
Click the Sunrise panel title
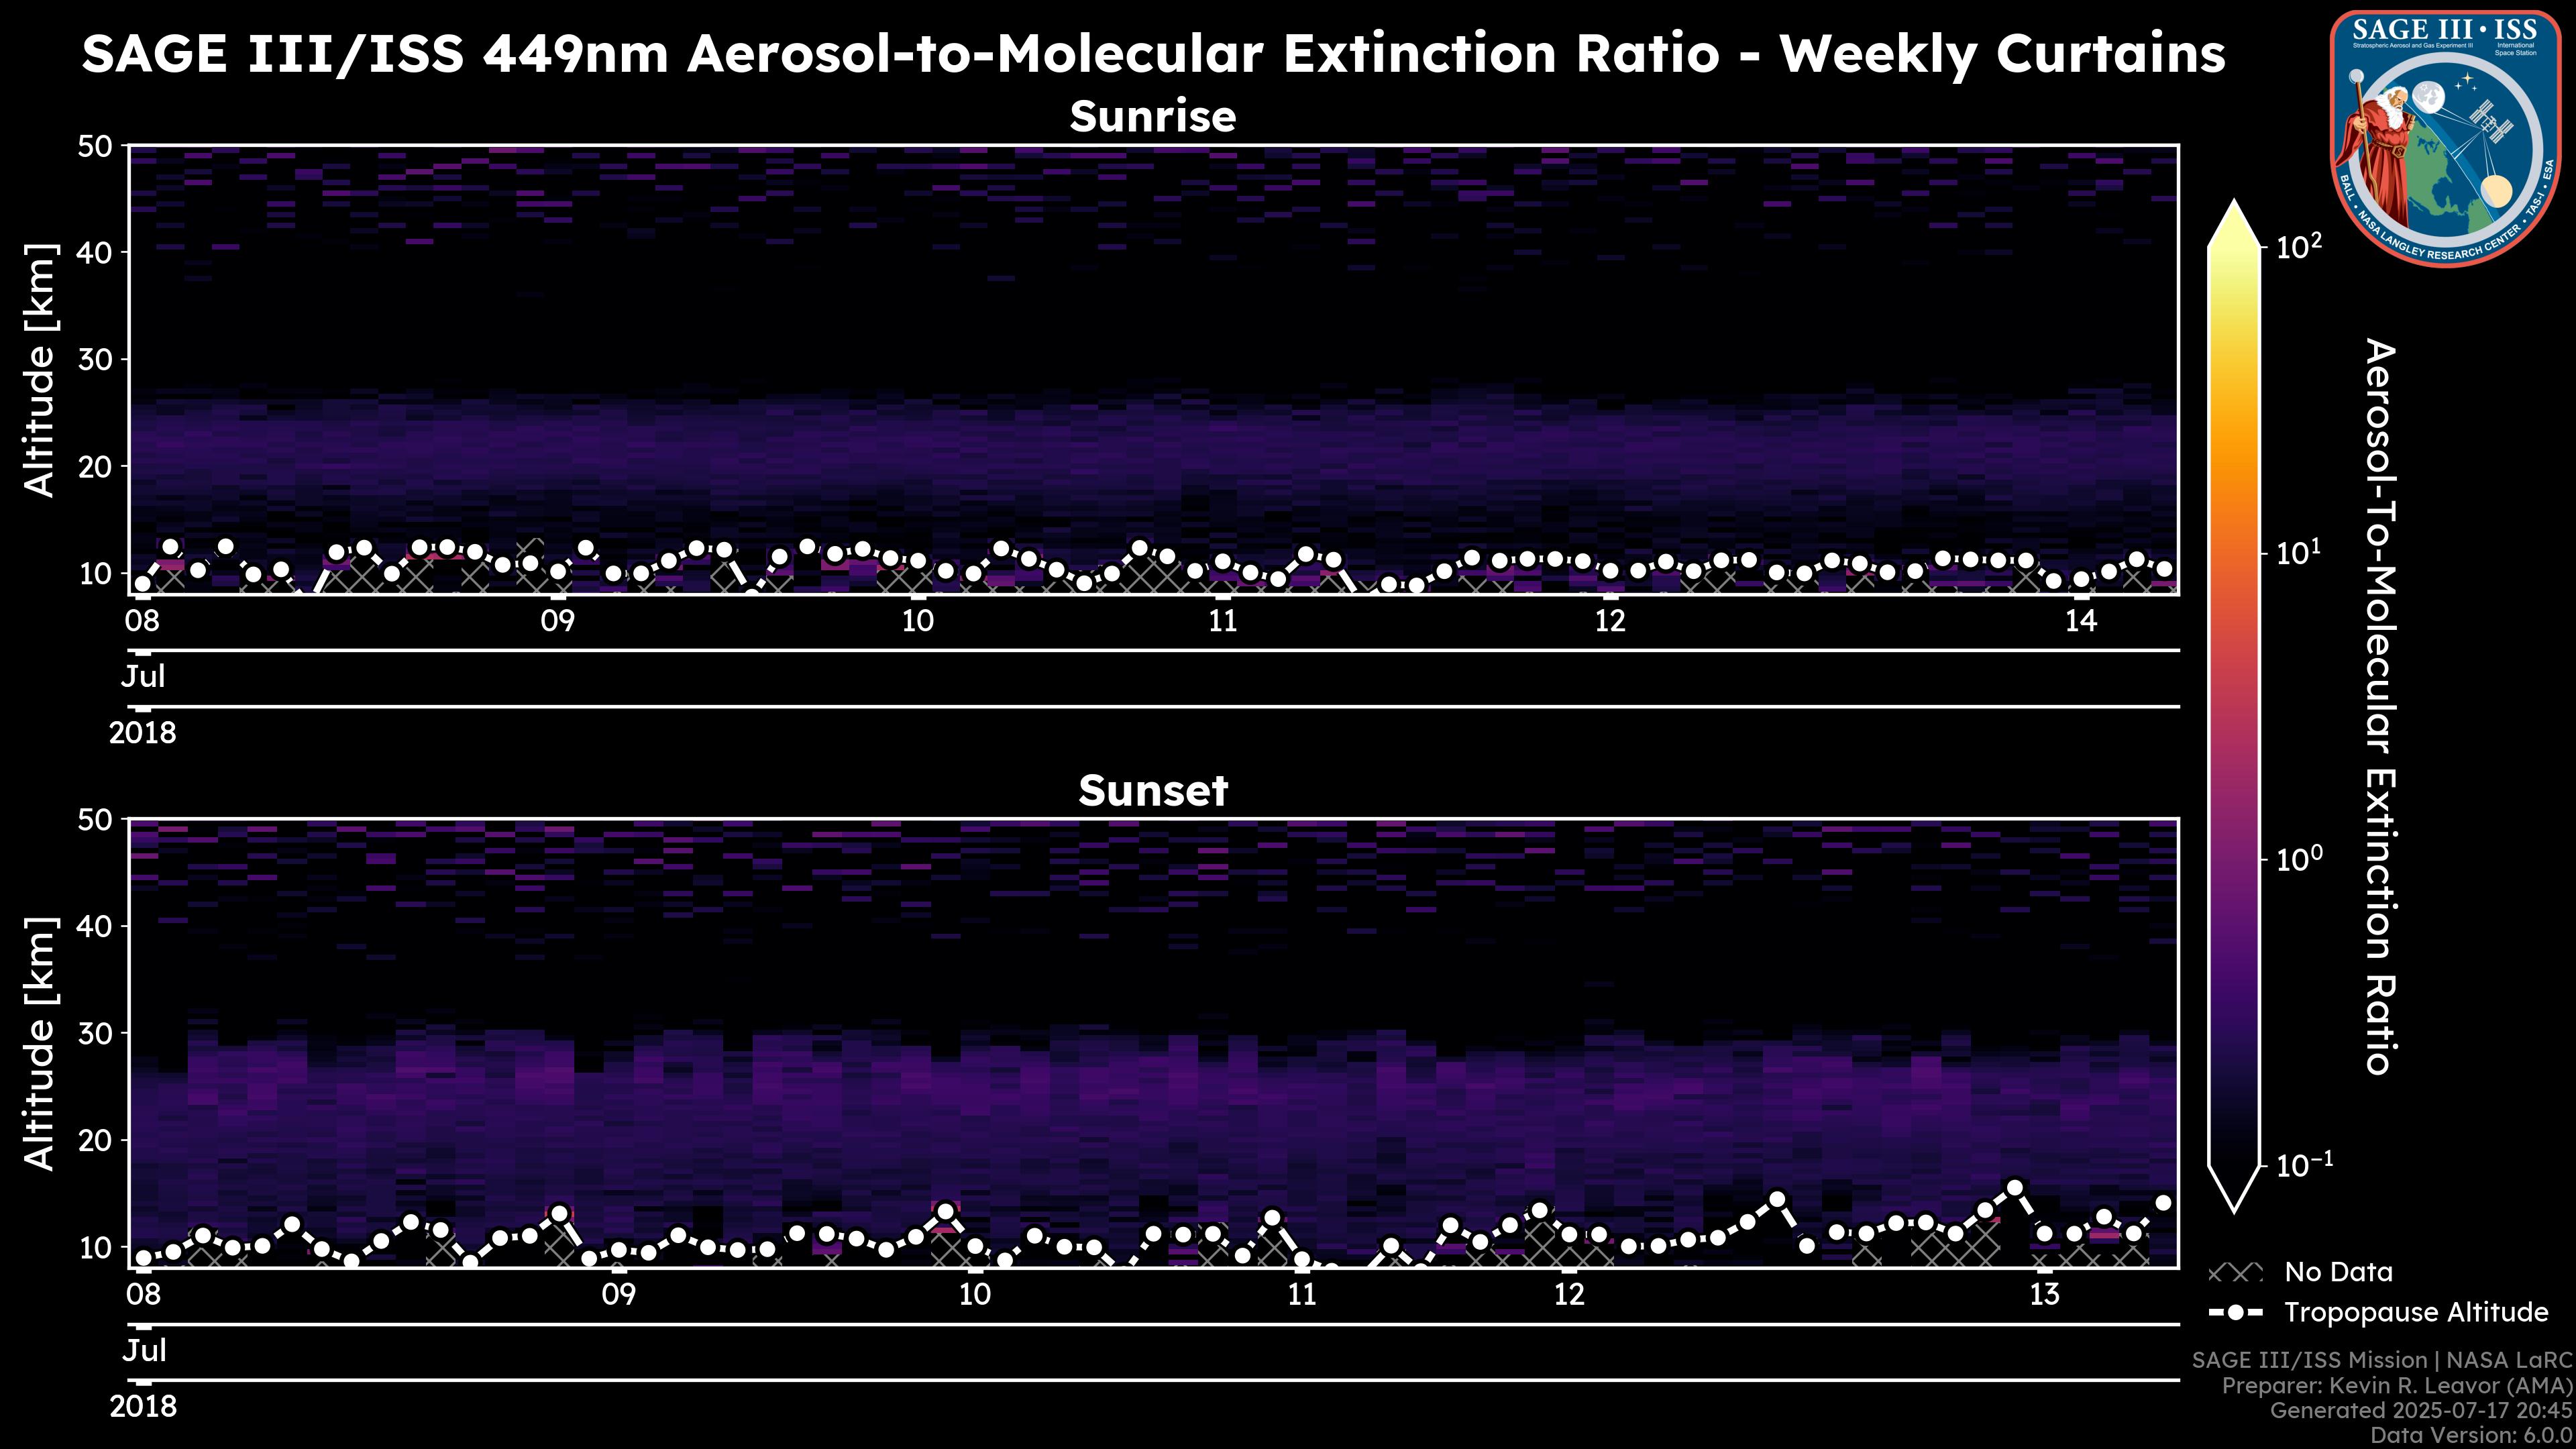[1152, 117]
